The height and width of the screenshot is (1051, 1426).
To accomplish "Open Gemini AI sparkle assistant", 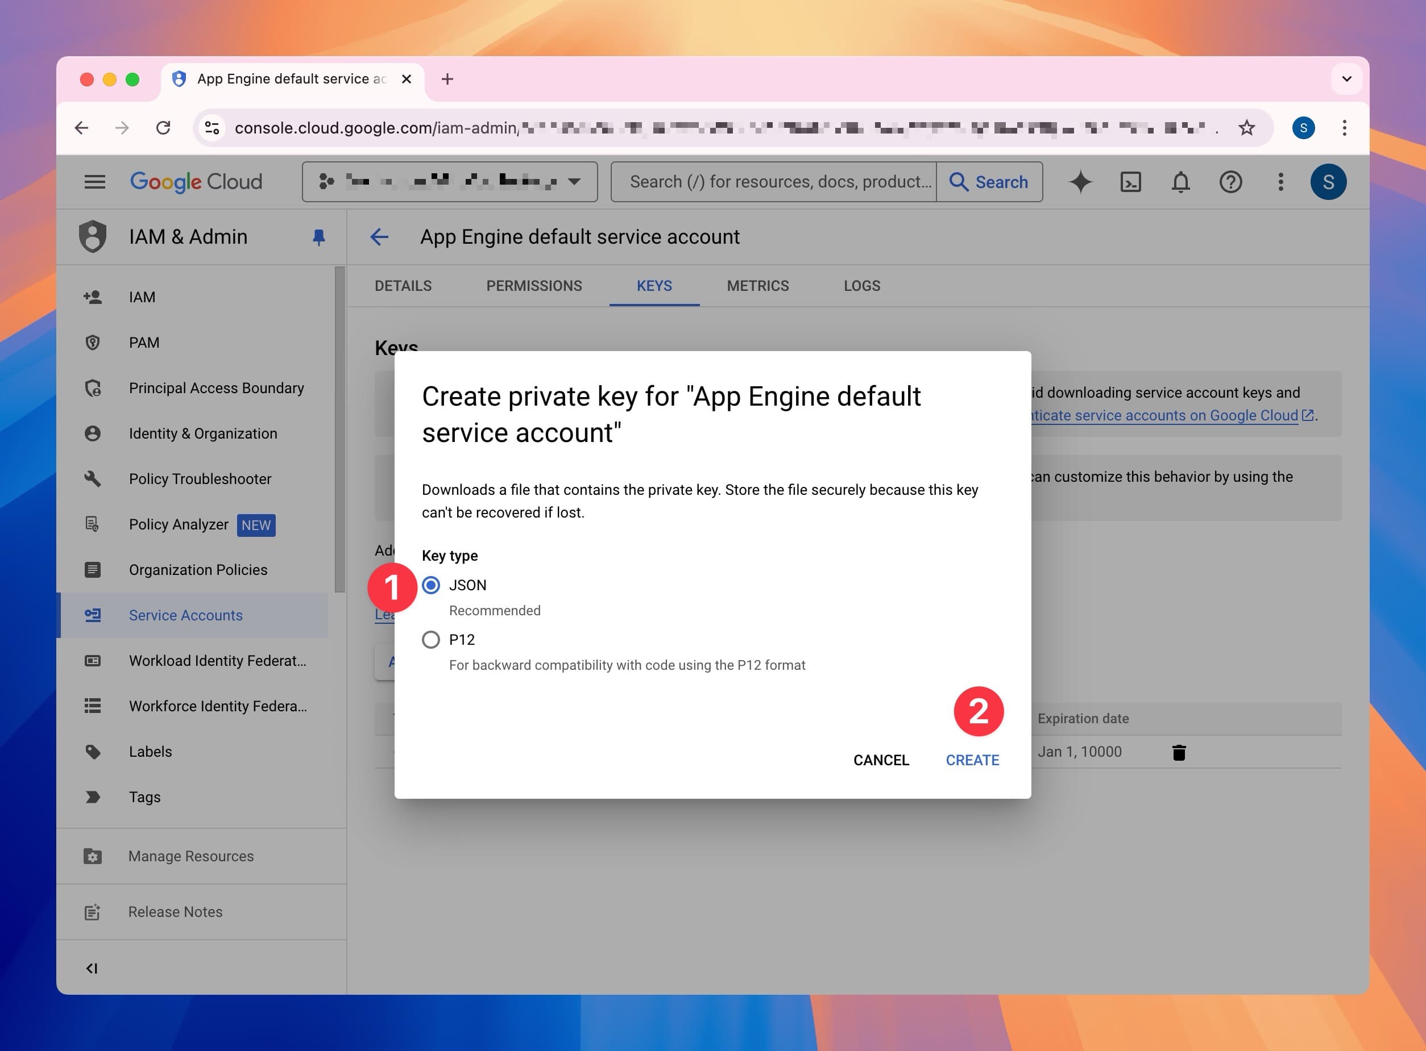I will (1080, 182).
